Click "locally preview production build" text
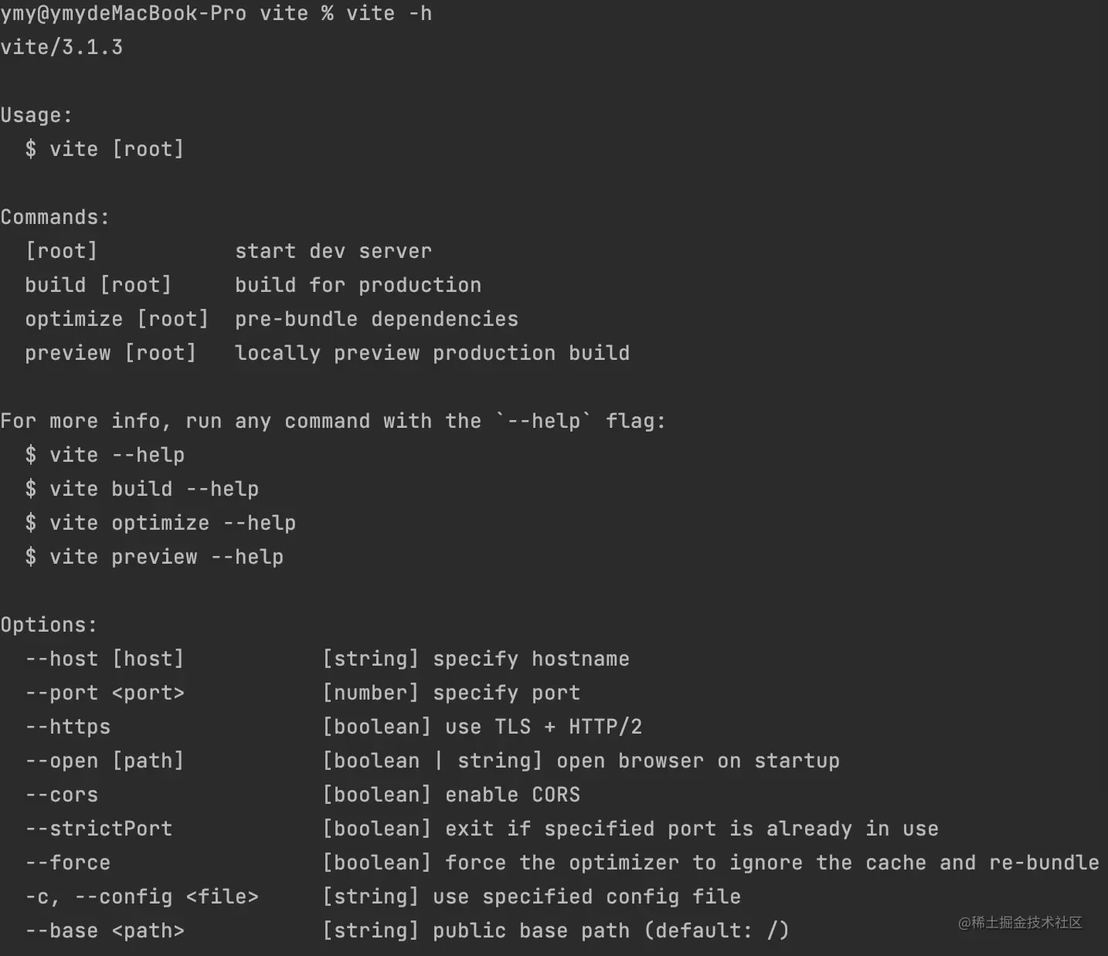Image resolution: width=1108 pixels, height=956 pixels. 432,354
